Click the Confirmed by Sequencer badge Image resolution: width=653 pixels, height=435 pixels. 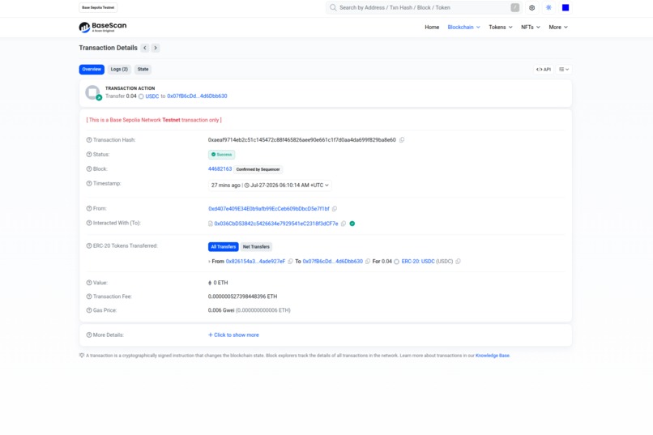(x=258, y=169)
